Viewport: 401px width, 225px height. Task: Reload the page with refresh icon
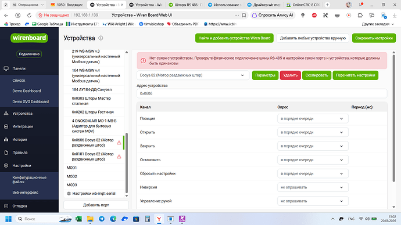(29, 15)
